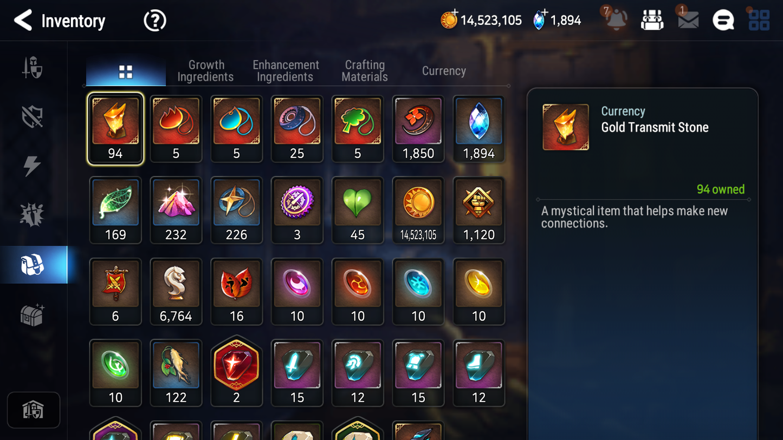Switch to the Enhancement Ingredients tab
The height and width of the screenshot is (440, 783).
click(x=286, y=71)
